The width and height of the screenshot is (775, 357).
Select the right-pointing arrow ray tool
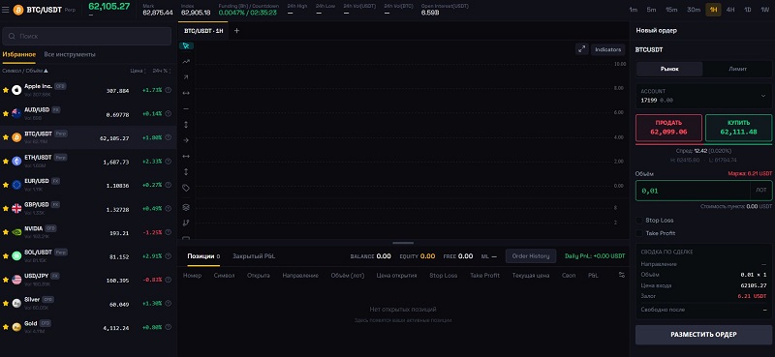click(x=186, y=140)
